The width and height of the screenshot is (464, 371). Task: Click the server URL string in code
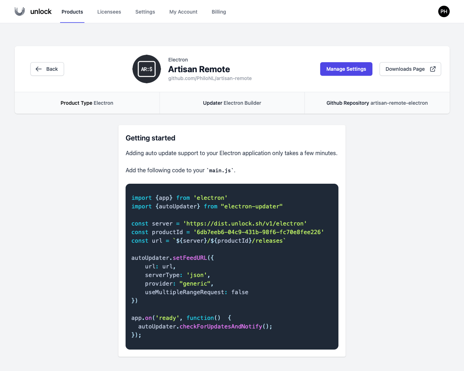click(245, 223)
